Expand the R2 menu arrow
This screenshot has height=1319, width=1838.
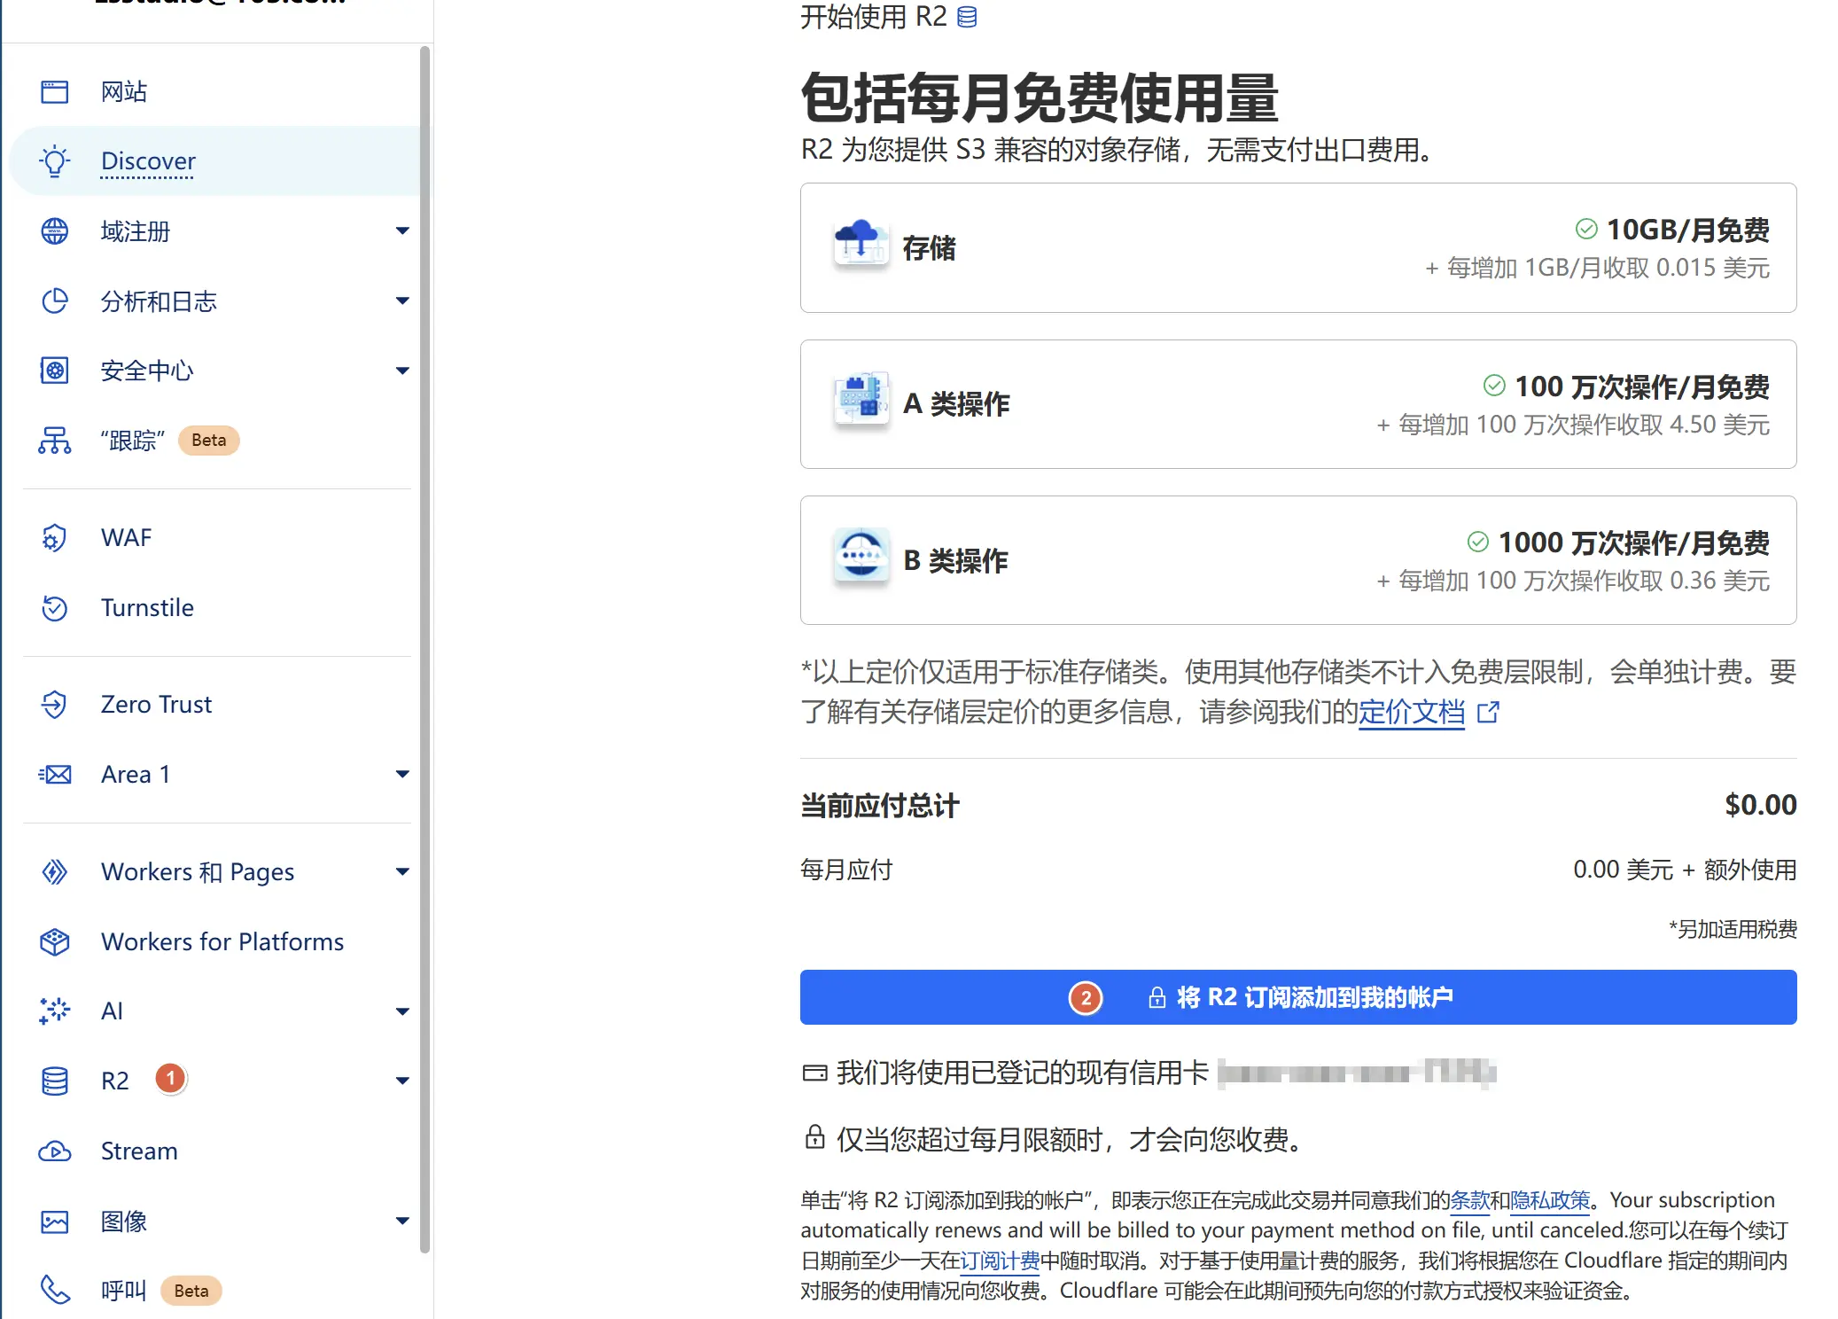click(402, 1081)
